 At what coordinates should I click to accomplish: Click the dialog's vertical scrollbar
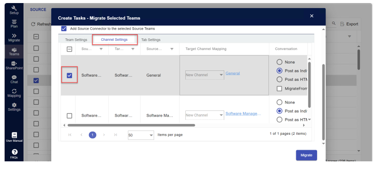[x=324, y=102]
